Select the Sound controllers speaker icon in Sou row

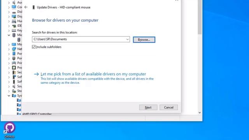(14, 86)
